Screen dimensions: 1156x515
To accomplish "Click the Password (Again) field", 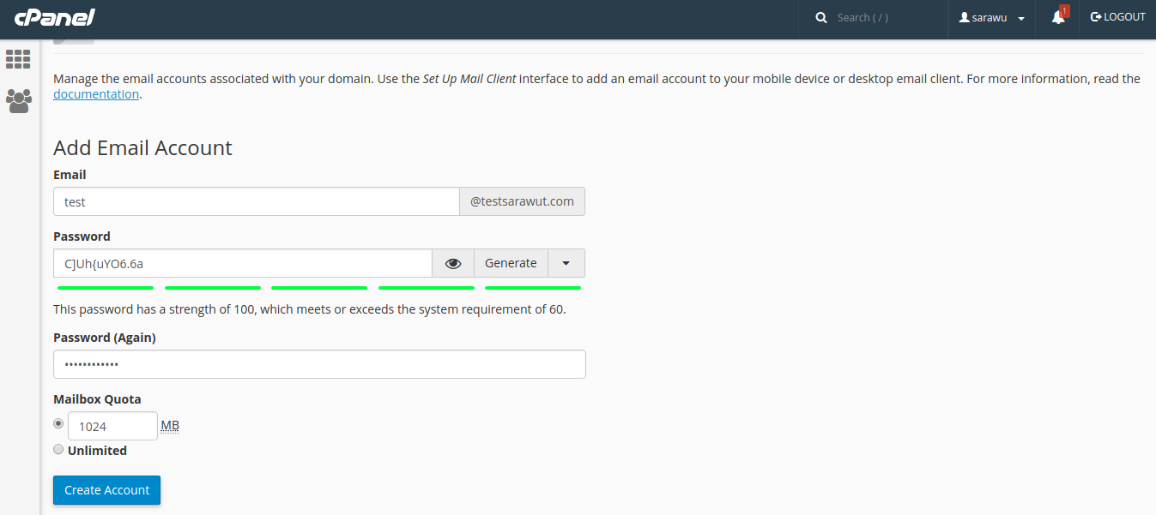I will 319,364.
